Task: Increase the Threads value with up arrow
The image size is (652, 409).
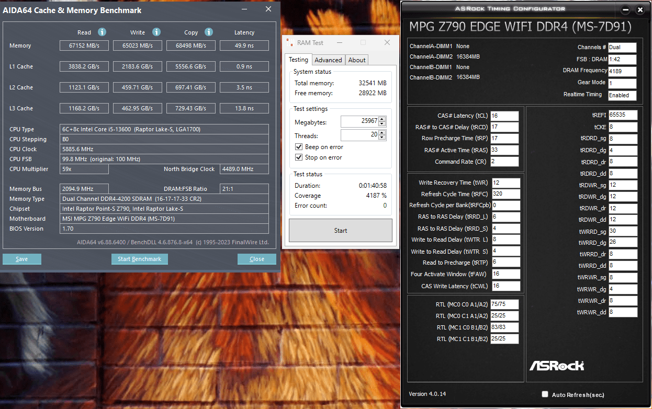Action: (x=382, y=132)
